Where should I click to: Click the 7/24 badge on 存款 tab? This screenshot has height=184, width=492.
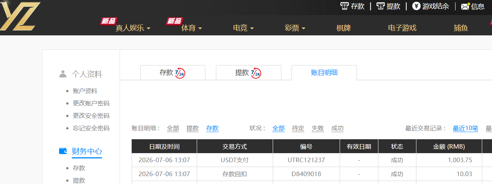[180, 73]
